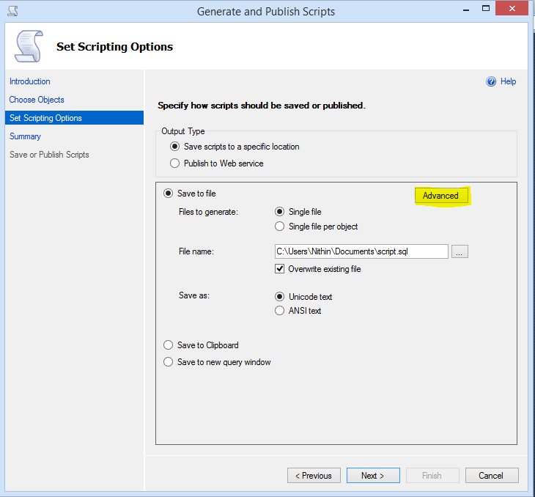Go to the Choose Objects step
The height and width of the screenshot is (497, 535).
click(37, 100)
